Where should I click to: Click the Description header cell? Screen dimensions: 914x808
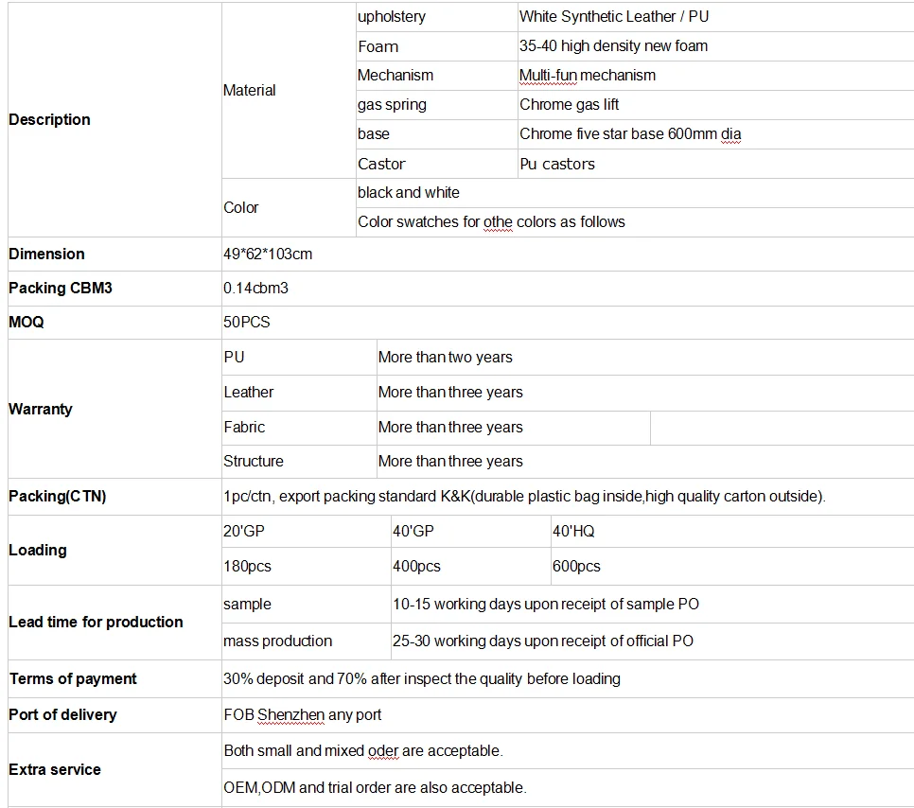[x=114, y=119]
